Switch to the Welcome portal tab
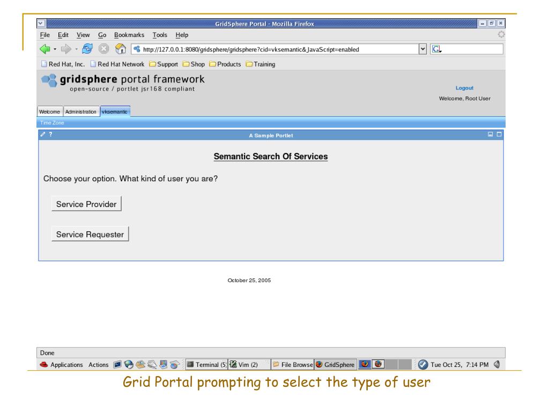549x412 pixels. (50, 112)
